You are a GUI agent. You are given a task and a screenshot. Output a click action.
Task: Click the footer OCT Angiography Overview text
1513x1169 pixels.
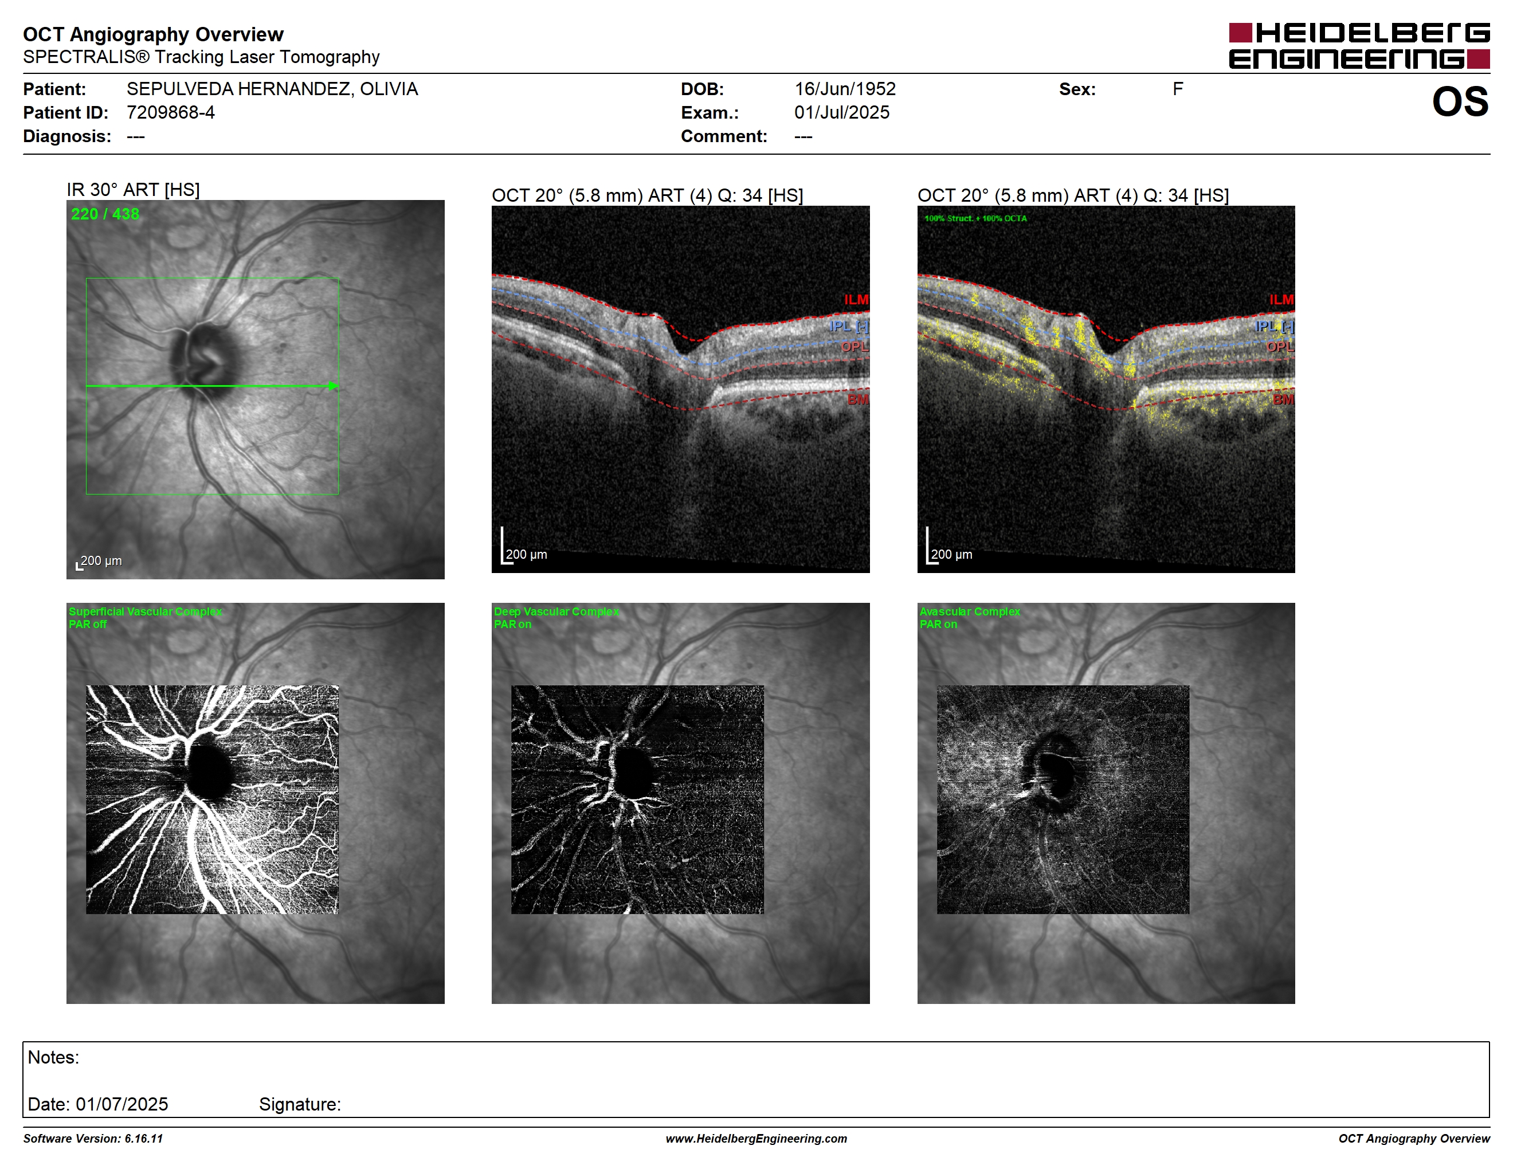pos(1414,1139)
